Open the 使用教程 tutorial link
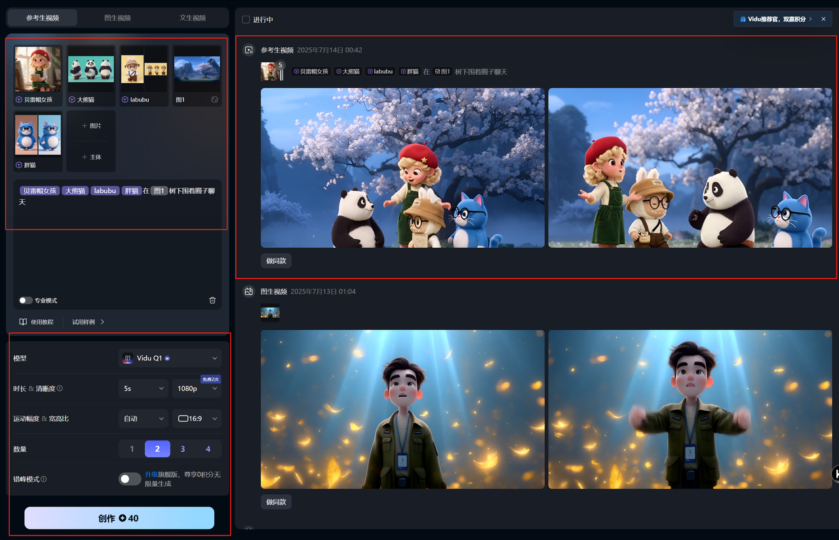The width and height of the screenshot is (839, 540). [42, 322]
